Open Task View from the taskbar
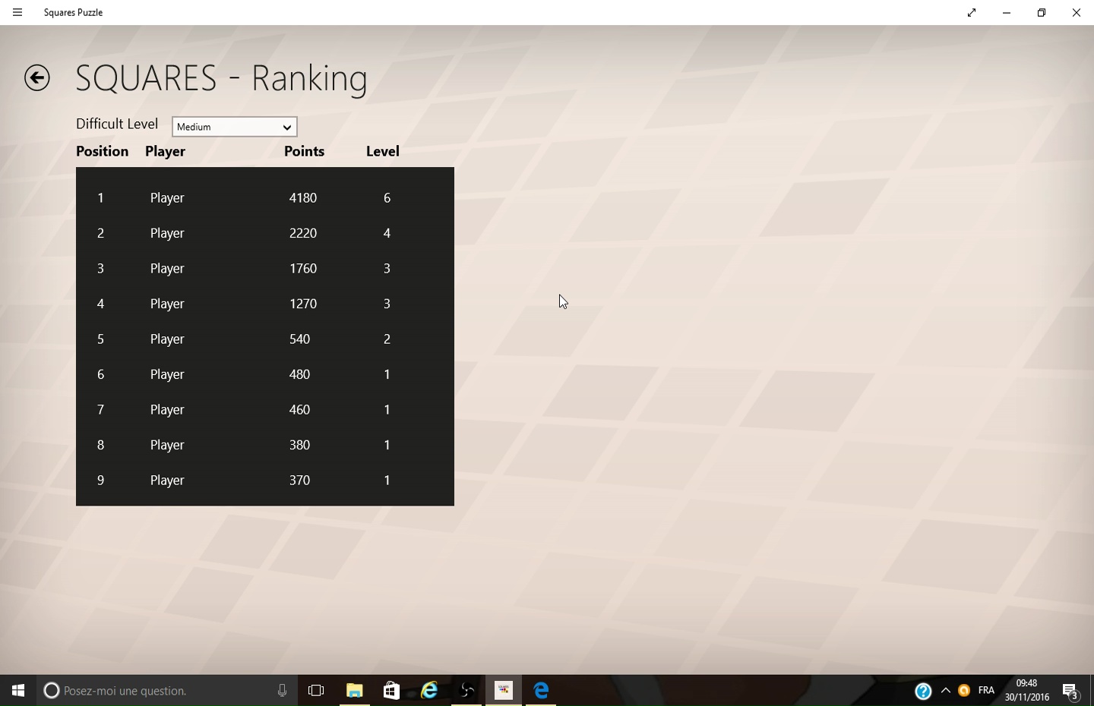Image resolution: width=1094 pixels, height=706 pixels. pyautogui.click(x=316, y=690)
